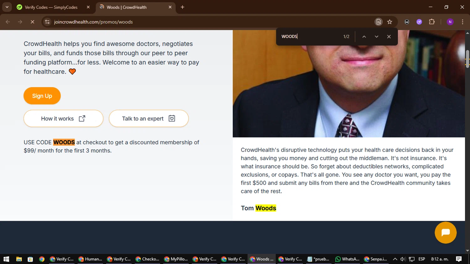Open WhatsApp from the taskbar

[x=347, y=259]
